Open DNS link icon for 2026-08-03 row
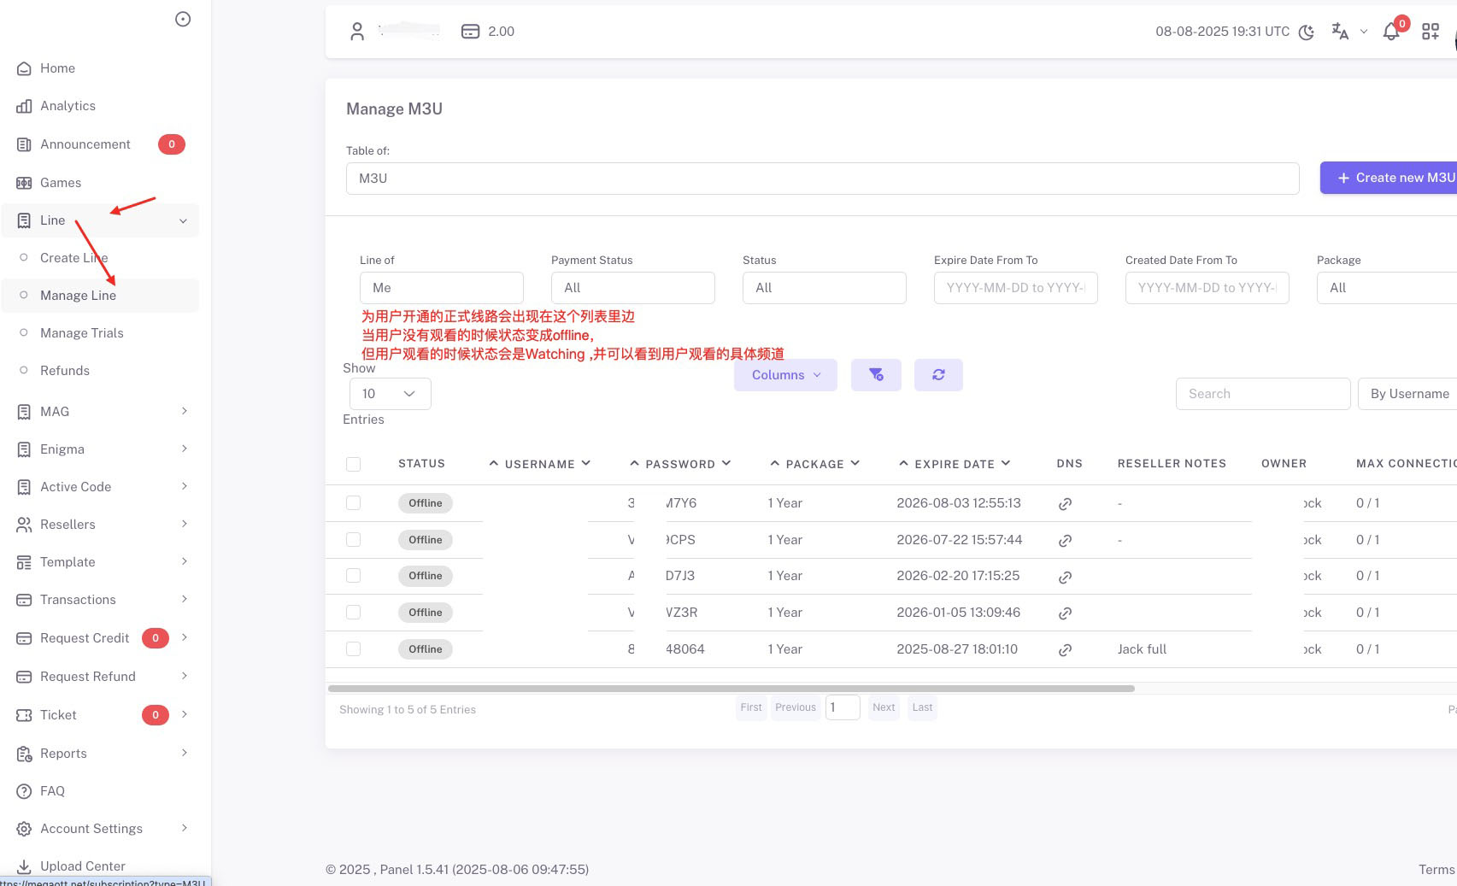Viewport: 1457px width, 886px height. pos(1065,504)
